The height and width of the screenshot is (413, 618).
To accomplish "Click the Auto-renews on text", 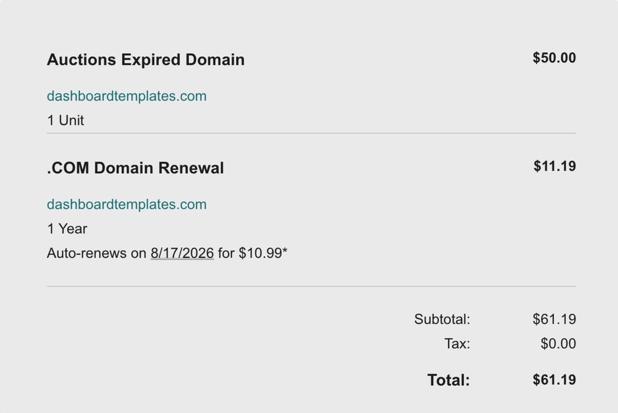I will pos(96,254).
